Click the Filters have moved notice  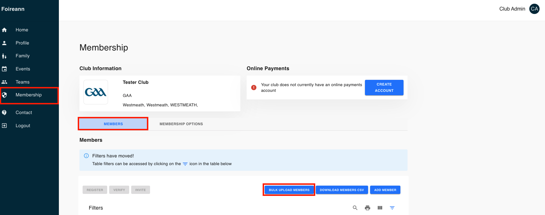[243, 160]
